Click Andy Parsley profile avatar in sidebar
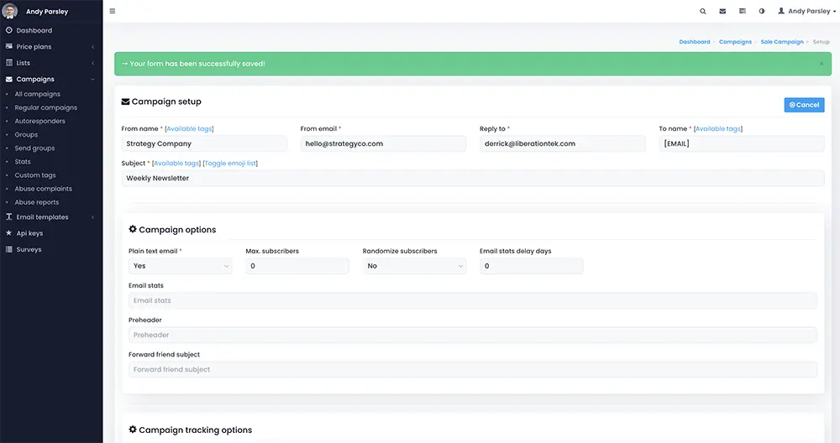This screenshot has height=443, width=840. coord(9,11)
